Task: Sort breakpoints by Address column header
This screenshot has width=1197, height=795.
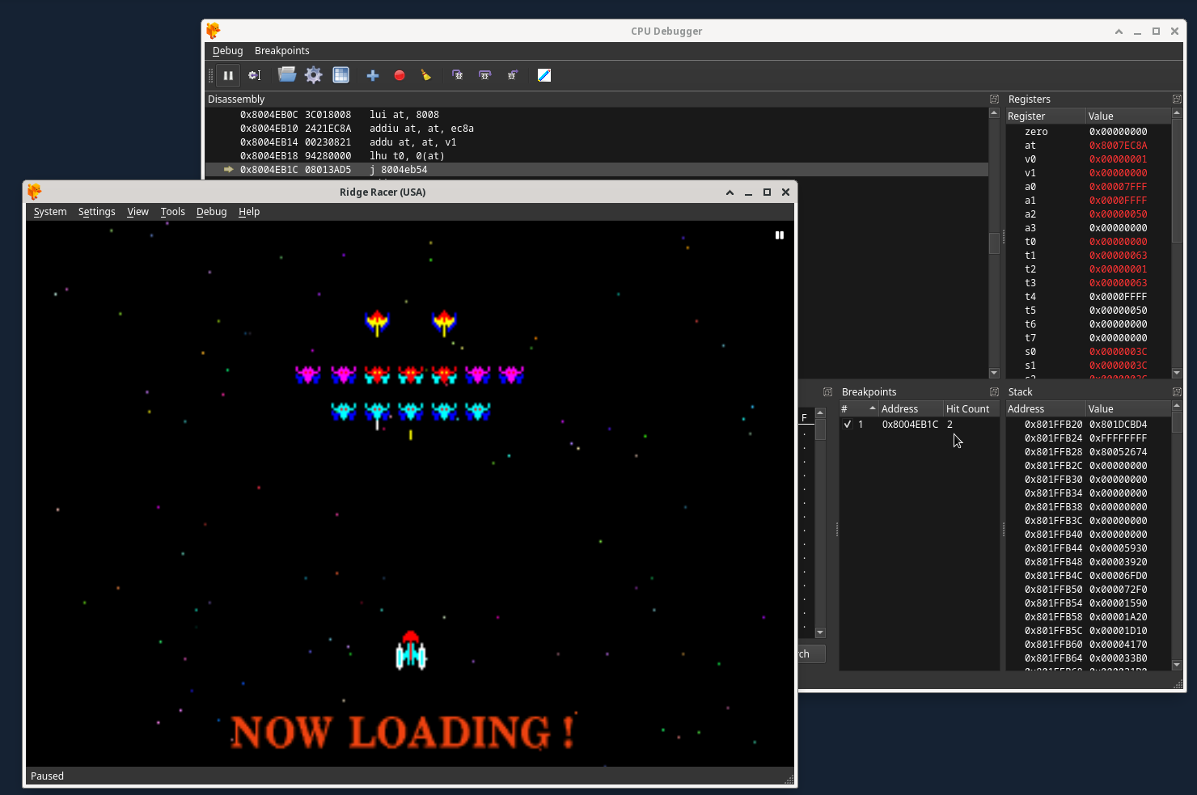Action: pos(910,408)
